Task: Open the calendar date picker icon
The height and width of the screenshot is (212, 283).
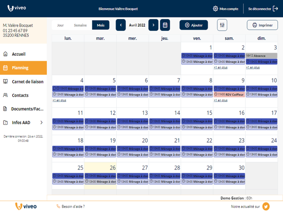Action: click(165, 25)
